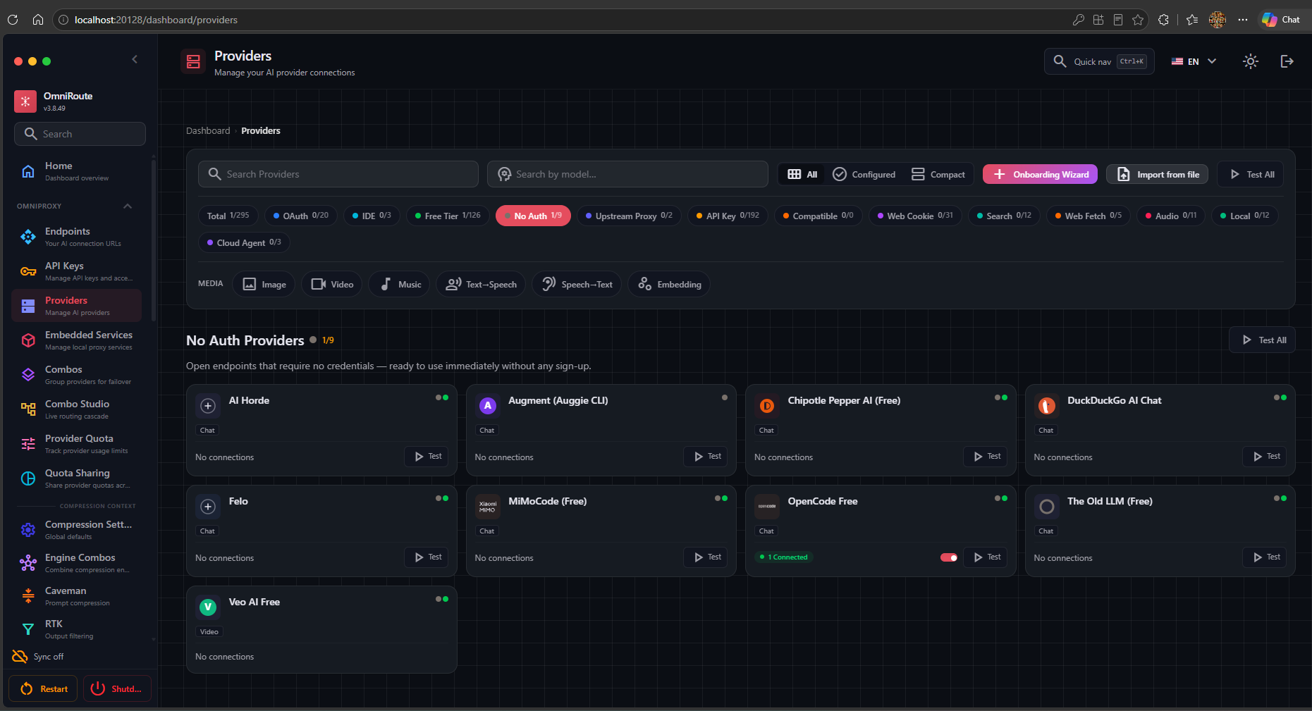
Task: Focus the Search Providers field
Action: [x=338, y=174]
